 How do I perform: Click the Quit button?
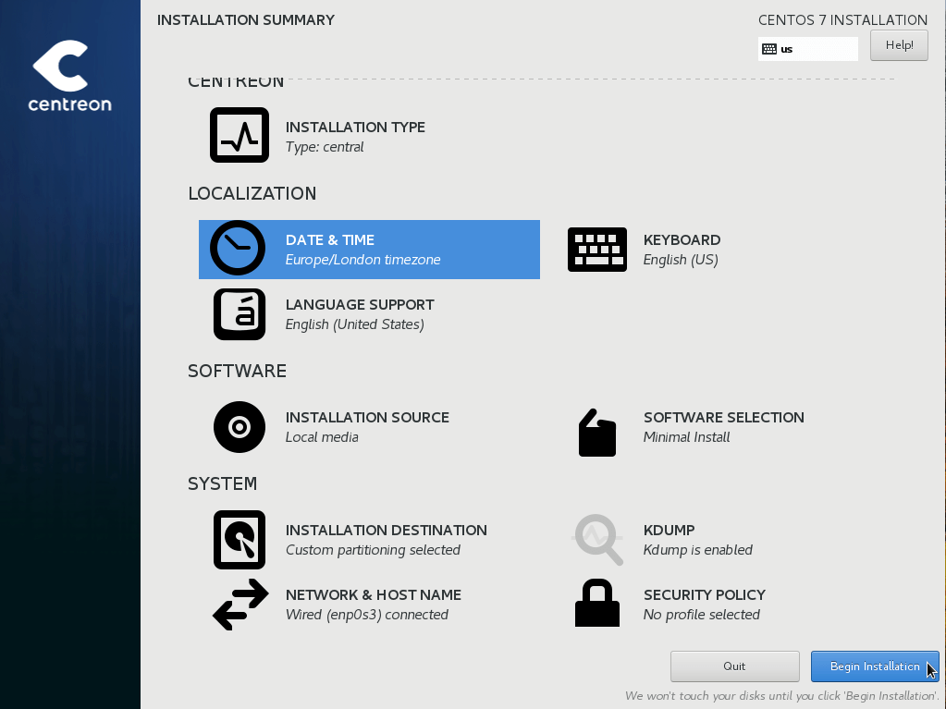(x=734, y=666)
